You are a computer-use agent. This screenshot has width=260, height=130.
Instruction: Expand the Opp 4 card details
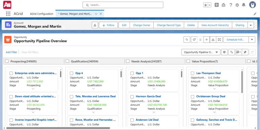tap(93, 89)
